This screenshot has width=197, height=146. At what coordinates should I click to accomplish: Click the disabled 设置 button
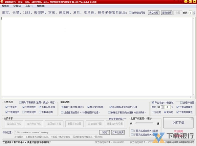pos(178,13)
